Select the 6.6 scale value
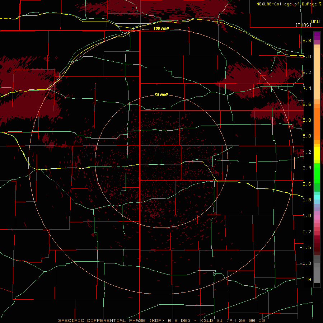This screenshot has width=323, height=323. [x=307, y=104]
